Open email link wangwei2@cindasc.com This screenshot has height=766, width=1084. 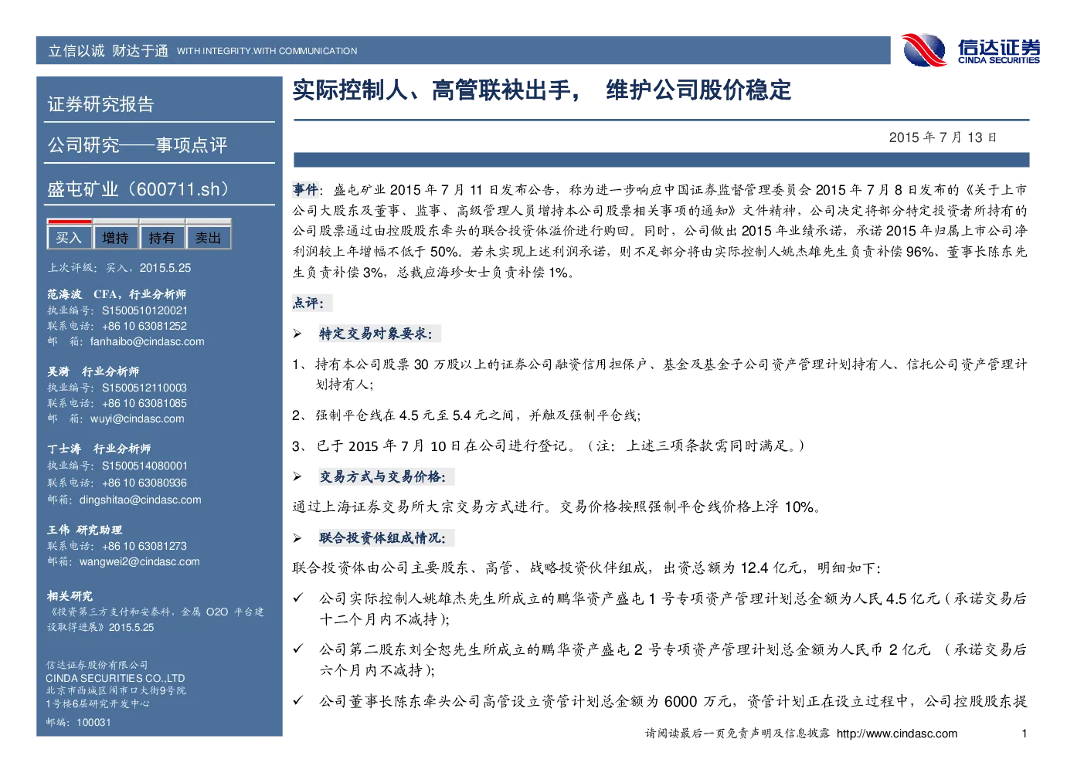click(x=139, y=561)
